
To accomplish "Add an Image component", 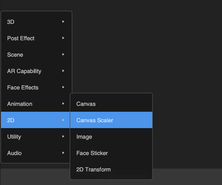I will click(111, 137).
